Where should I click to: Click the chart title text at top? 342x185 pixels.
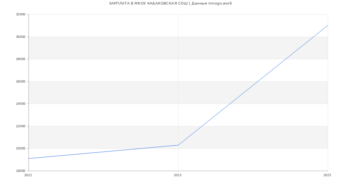click(x=170, y=3)
